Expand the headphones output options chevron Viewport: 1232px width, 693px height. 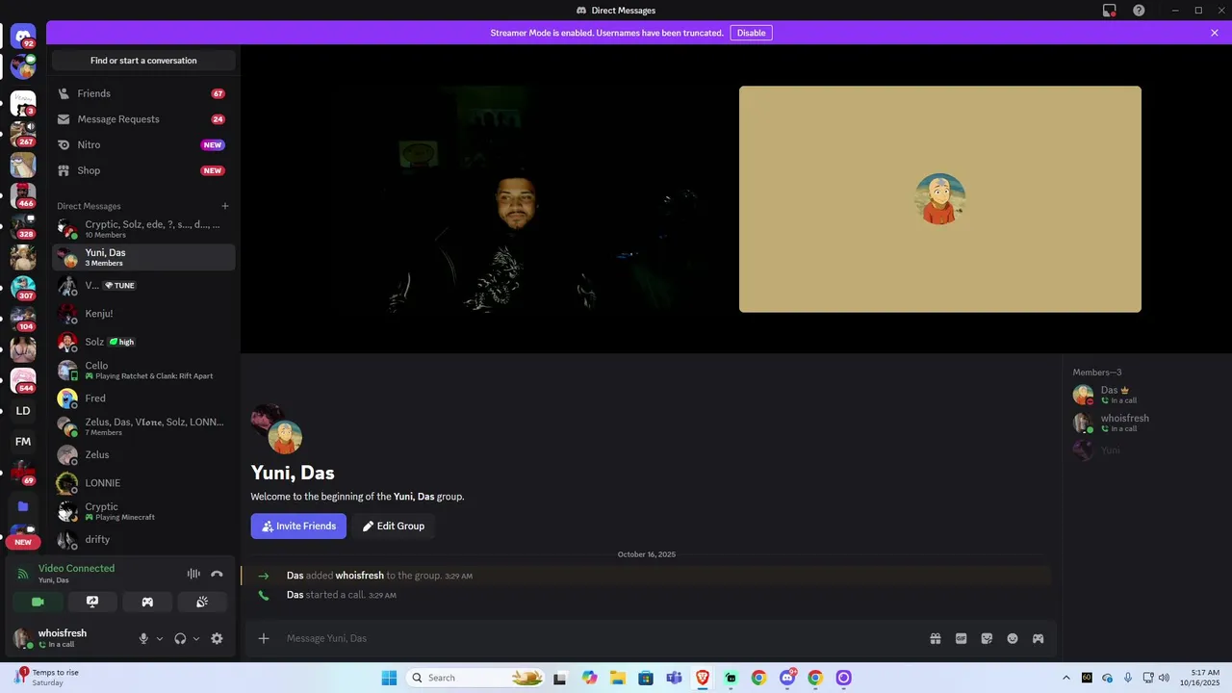196,638
